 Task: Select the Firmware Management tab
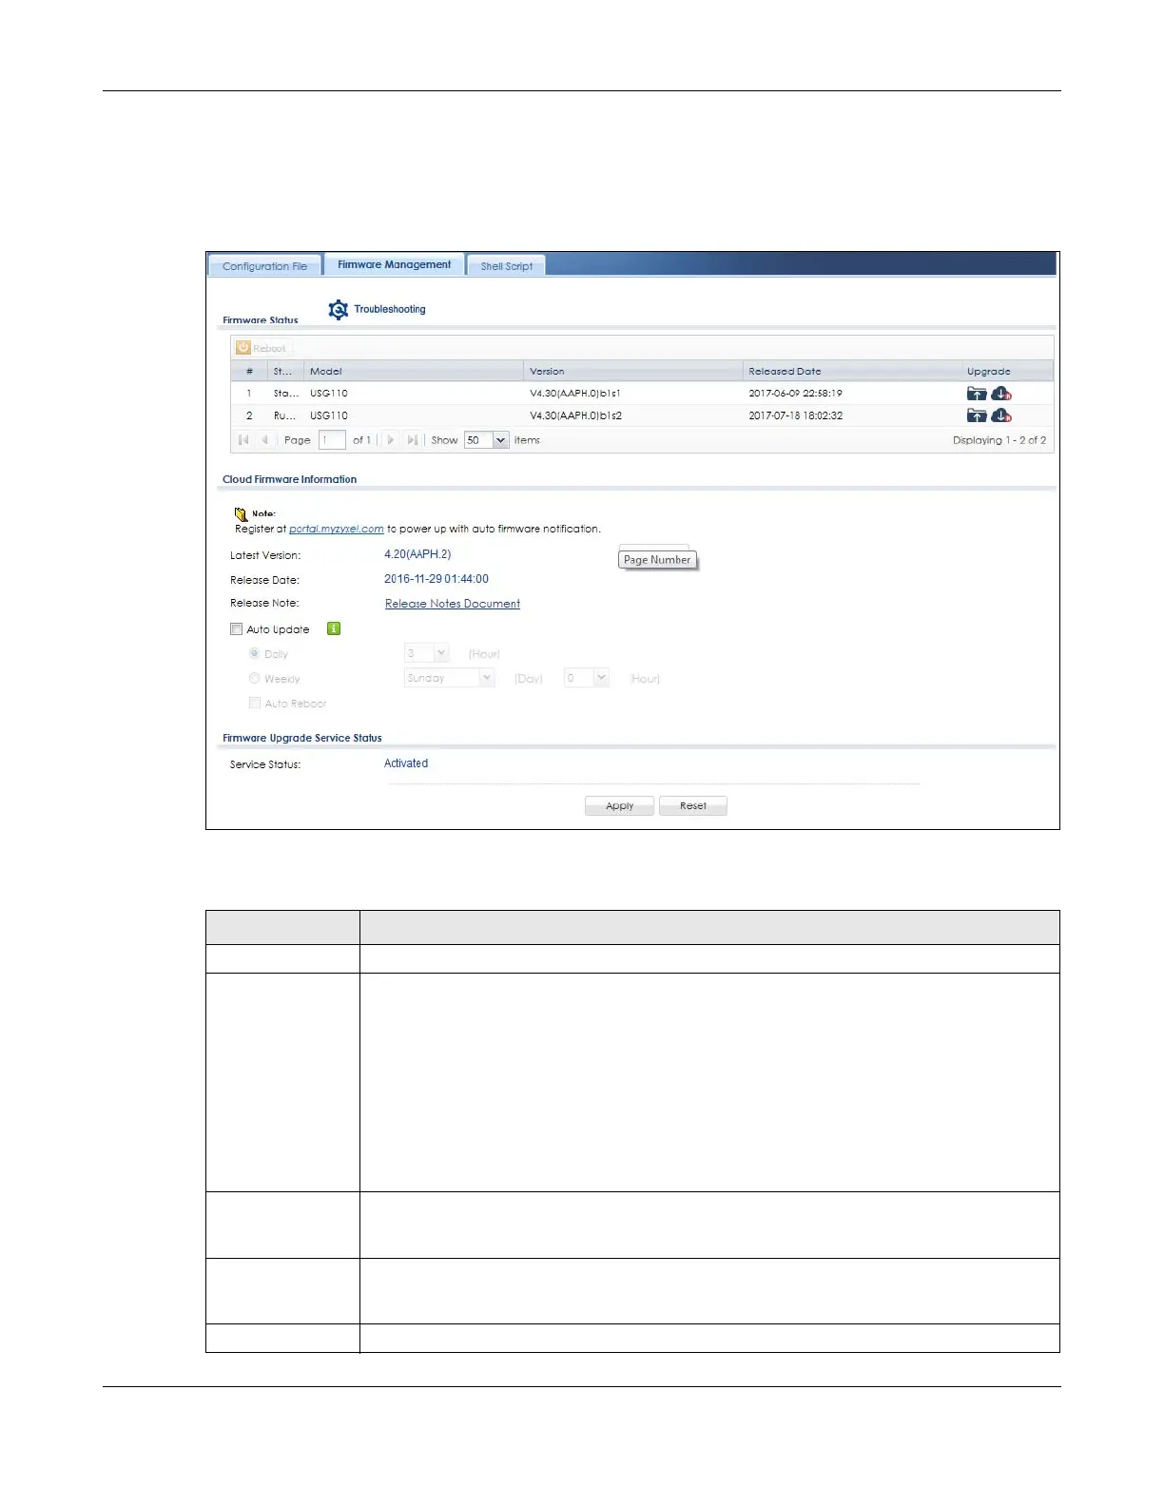[394, 264]
